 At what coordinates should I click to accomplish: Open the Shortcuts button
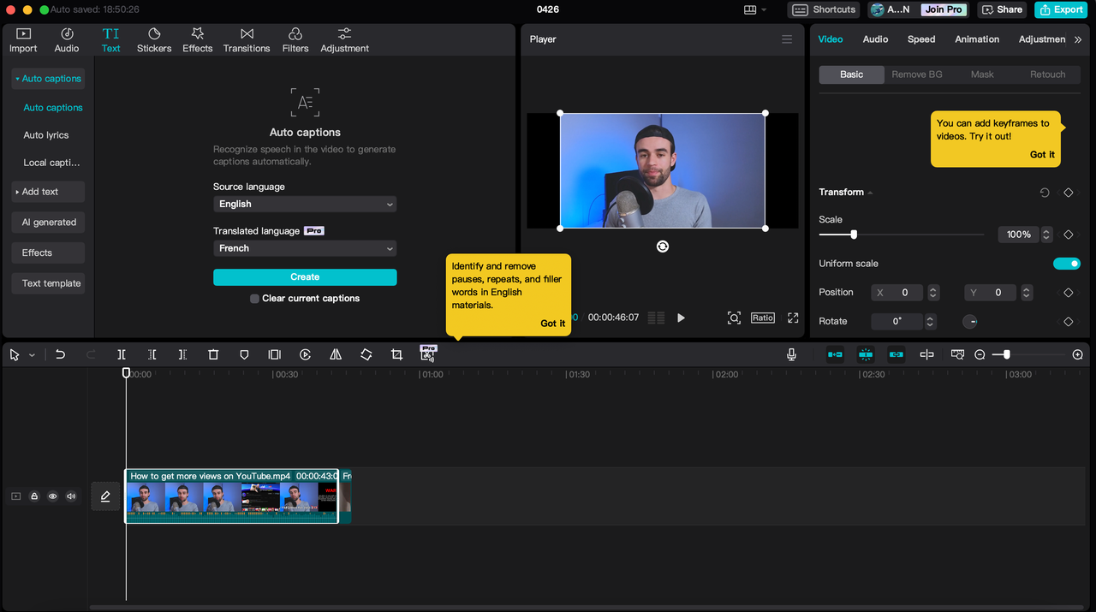click(x=825, y=9)
